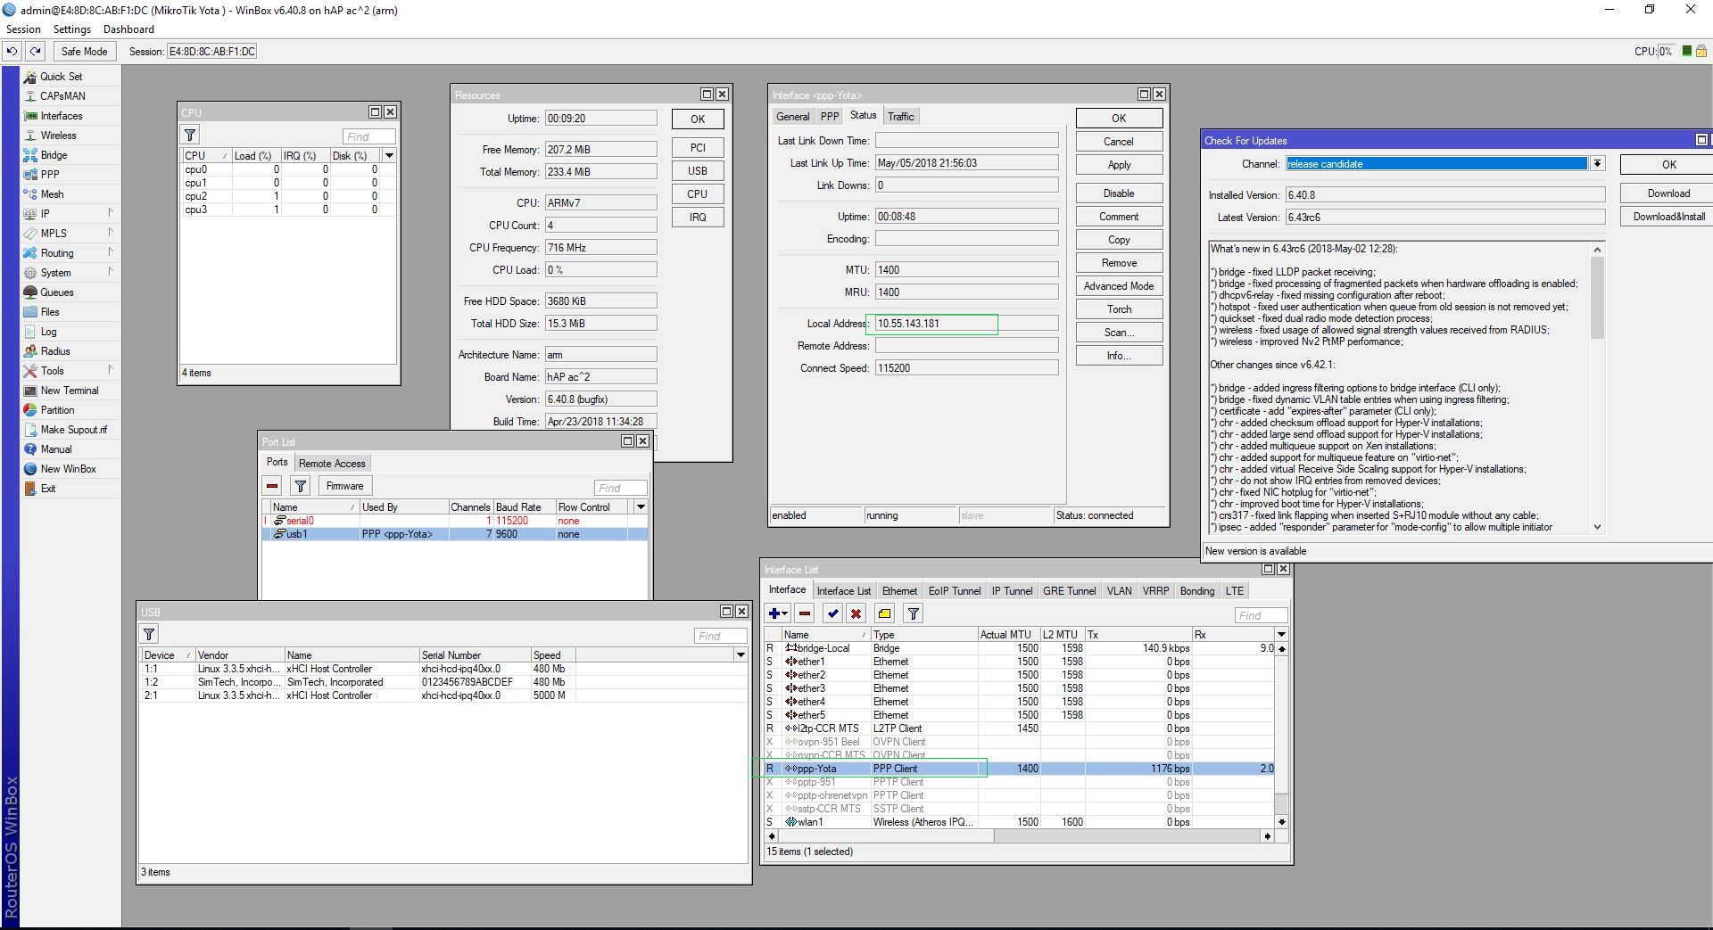Click the Download&Install button
The width and height of the screenshot is (1713, 930).
[1667, 216]
